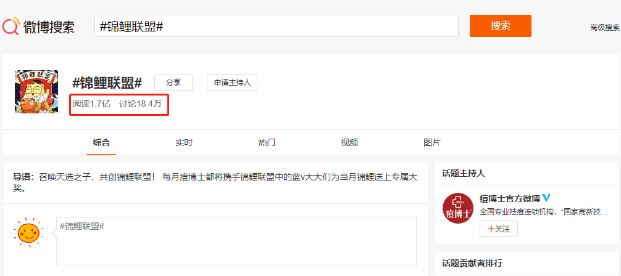Switch to the 图片 tab
This screenshot has width=621, height=276.
pos(431,142)
